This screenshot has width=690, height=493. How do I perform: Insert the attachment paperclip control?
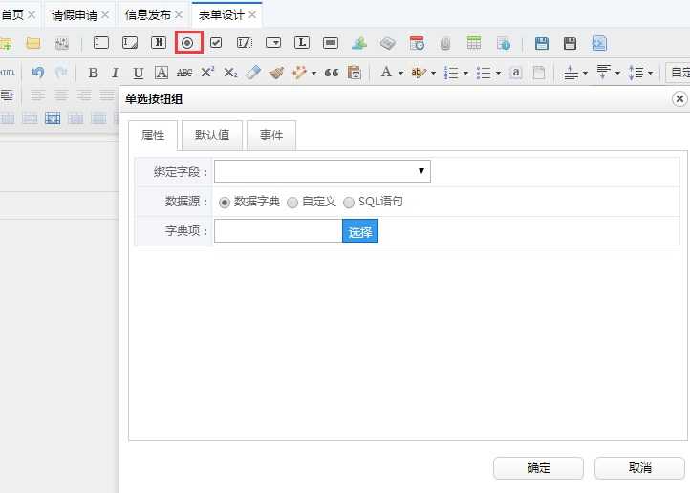pyautogui.click(x=445, y=44)
